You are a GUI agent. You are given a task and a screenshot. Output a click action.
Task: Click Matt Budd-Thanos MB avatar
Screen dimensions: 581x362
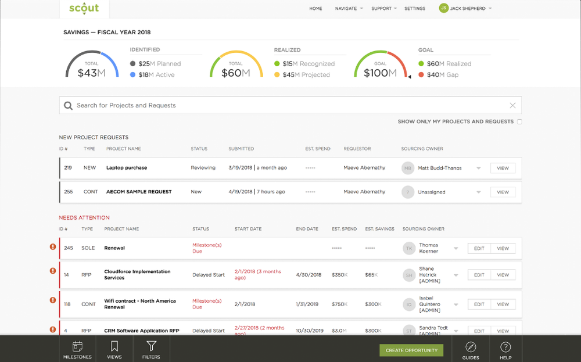pyautogui.click(x=408, y=168)
